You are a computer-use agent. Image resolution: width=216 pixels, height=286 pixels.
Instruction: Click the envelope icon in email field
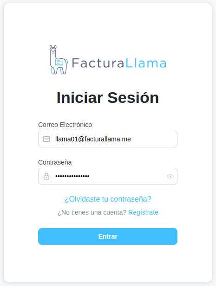pos(46,139)
